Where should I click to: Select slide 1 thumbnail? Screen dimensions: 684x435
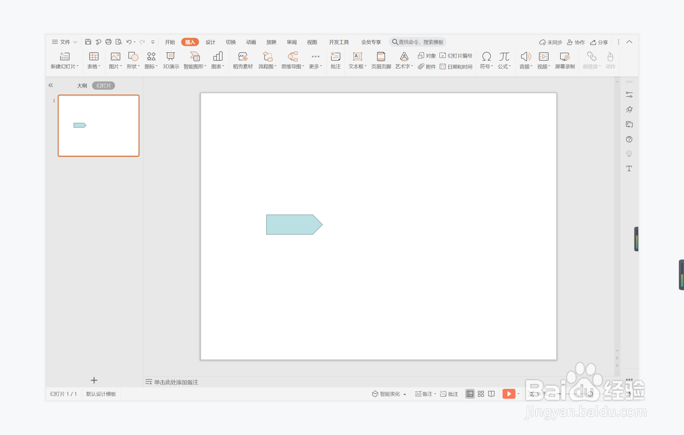98,125
